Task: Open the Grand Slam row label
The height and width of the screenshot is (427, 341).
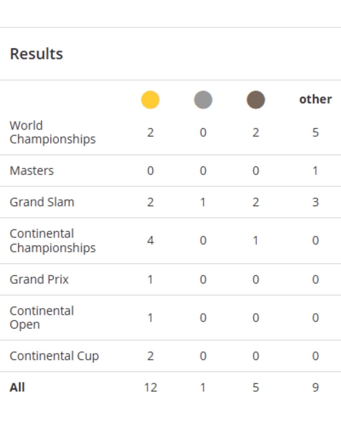Action: coord(42,202)
